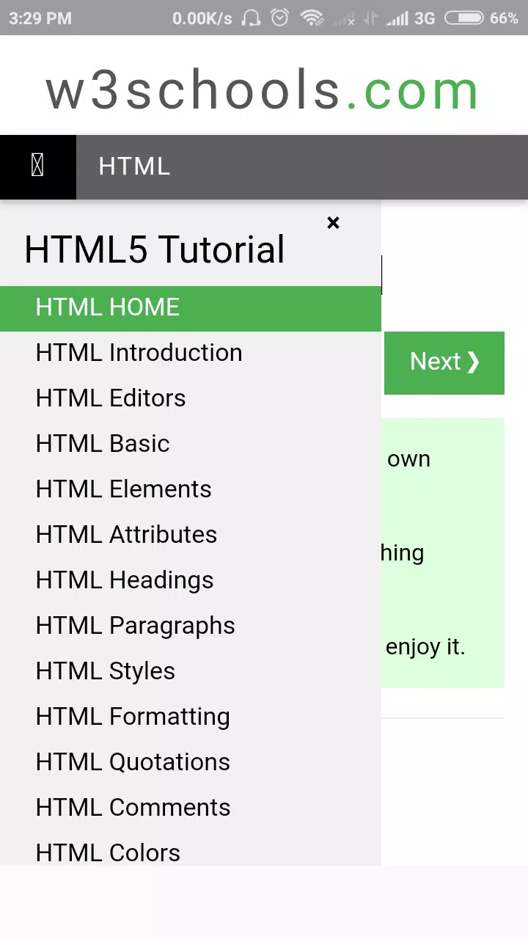Open the HTML Formatting chapter
This screenshot has height=939, width=528.
(191, 717)
